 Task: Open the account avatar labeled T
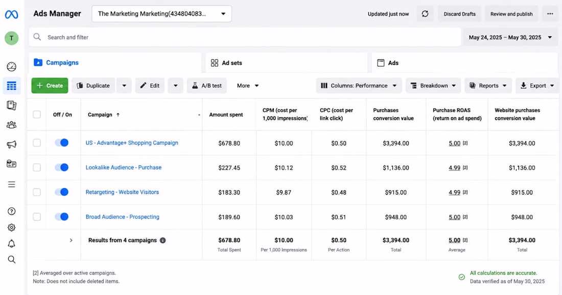coord(11,38)
